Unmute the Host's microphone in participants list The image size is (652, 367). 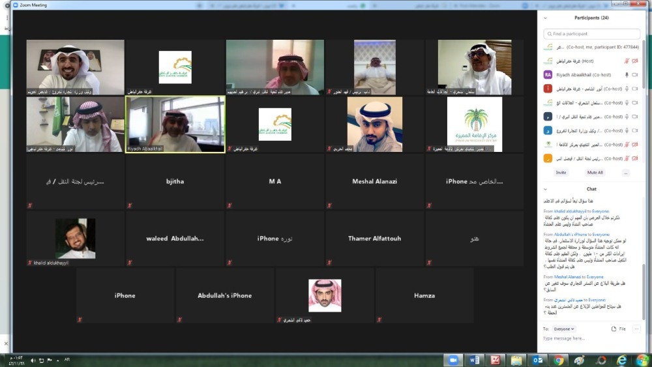(x=627, y=61)
